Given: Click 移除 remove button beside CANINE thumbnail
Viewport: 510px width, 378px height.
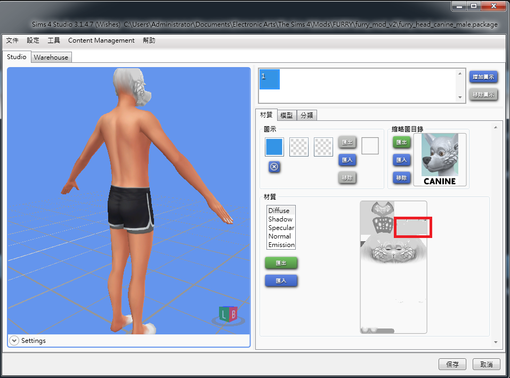Looking at the screenshot, I should pos(401,178).
